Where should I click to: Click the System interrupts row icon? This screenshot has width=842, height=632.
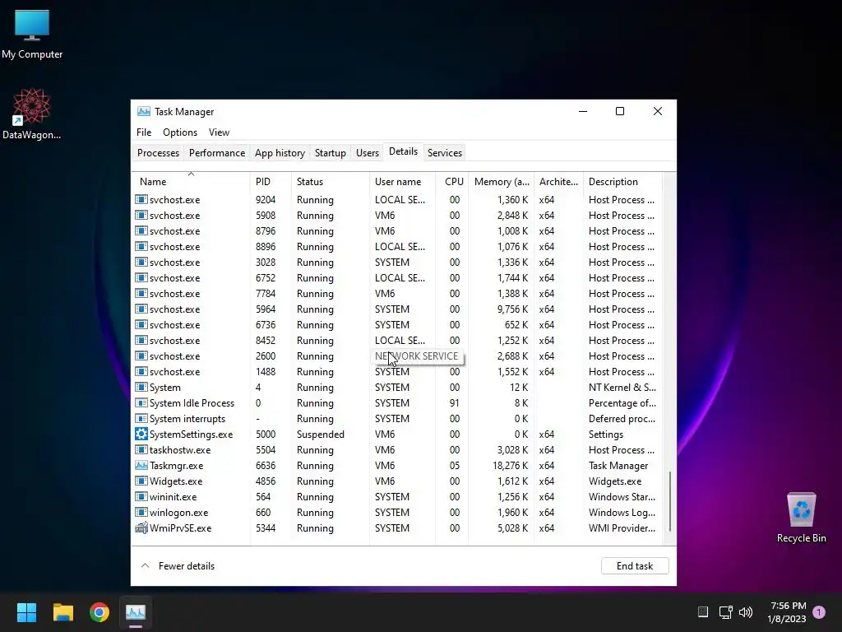pos(141,419)
